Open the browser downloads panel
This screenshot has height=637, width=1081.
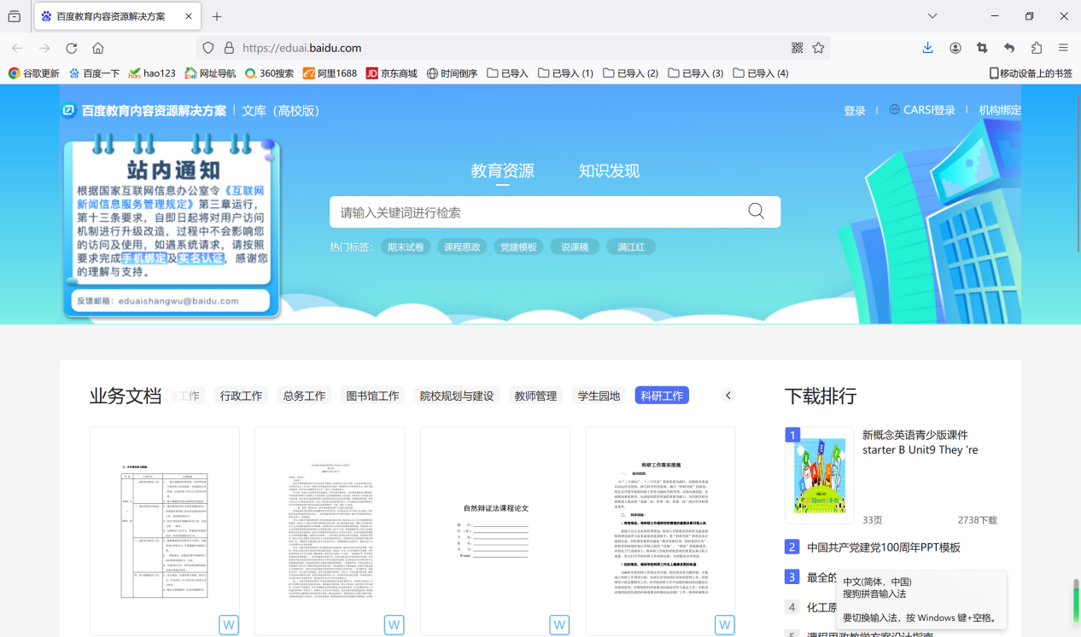point(927,48)
